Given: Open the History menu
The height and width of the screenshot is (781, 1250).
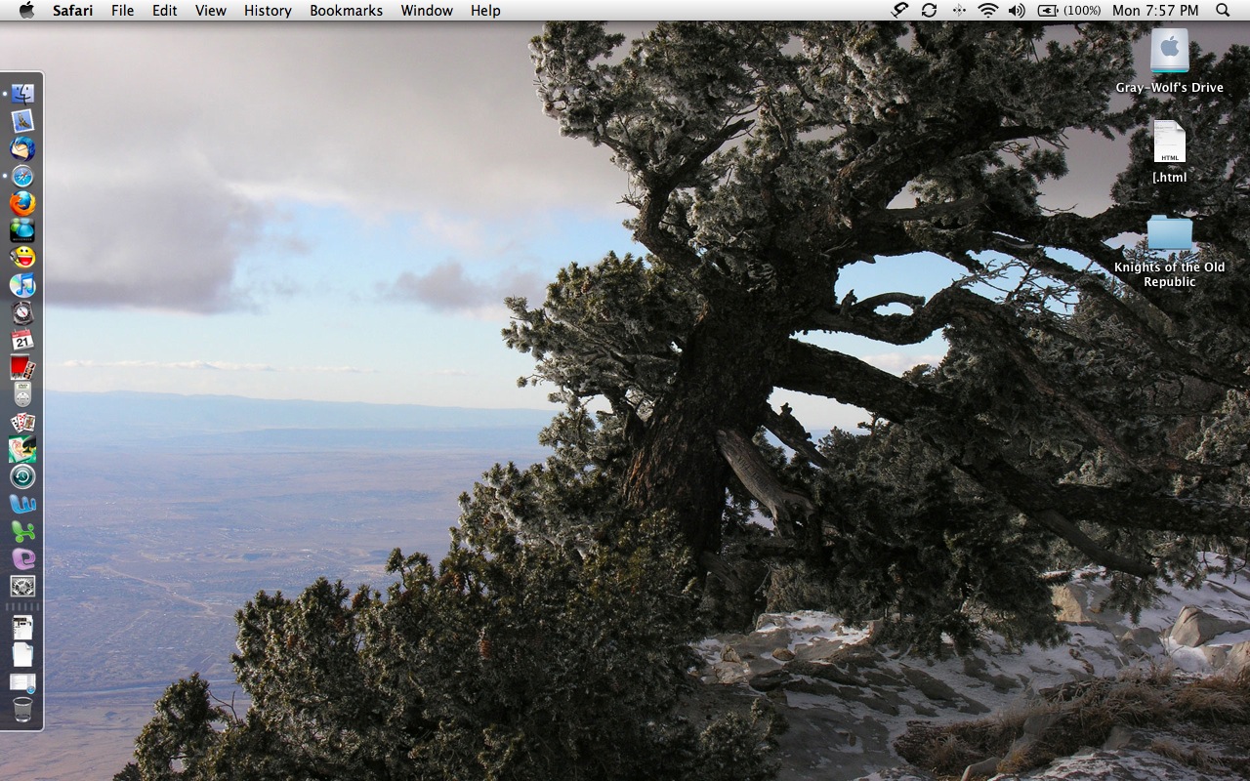Looking at the screenshot, I should point(268,11).
